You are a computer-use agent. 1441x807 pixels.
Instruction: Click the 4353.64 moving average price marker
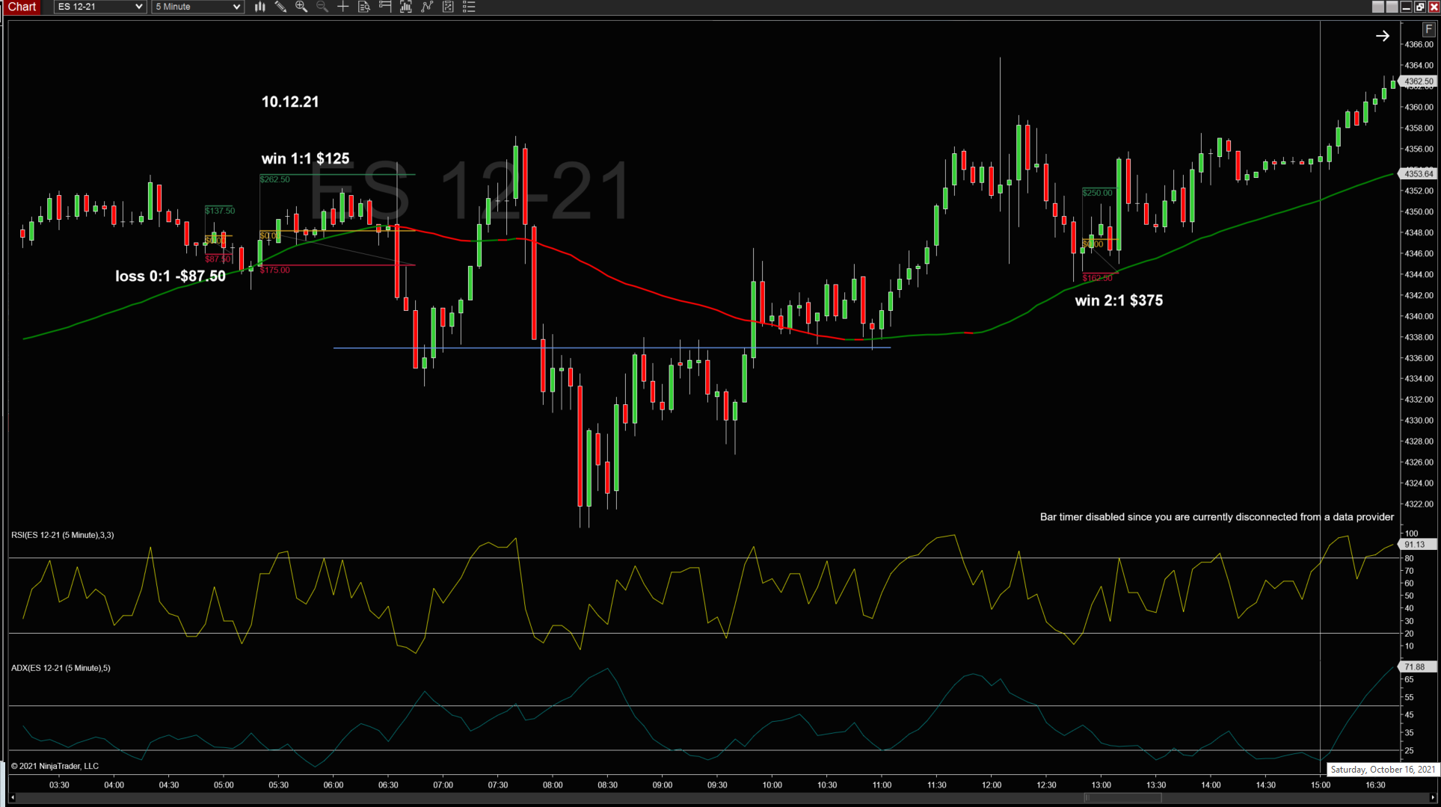click(1419, 173)
